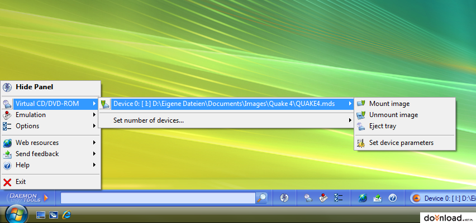This screenshot has width=476, height=223.
Task: Expand the Emulation submenu arrow
Action: 94,115
